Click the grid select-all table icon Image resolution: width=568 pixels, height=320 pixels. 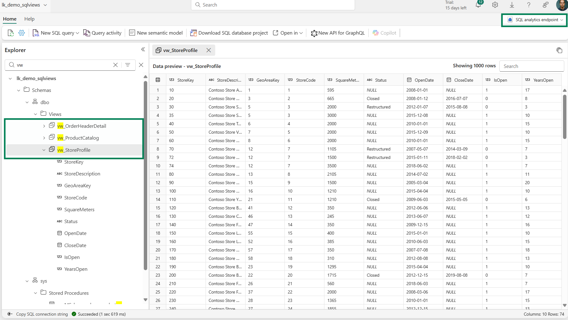[158, 80]
